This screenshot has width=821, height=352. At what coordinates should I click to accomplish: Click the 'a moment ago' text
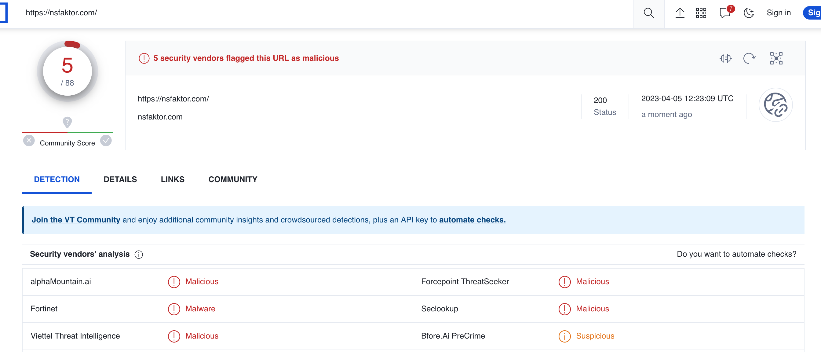(x=666, y=114)
